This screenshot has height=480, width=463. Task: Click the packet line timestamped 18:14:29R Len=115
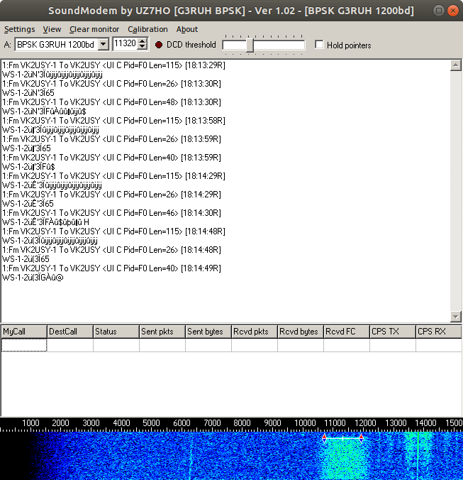pyautogui.click(x=113, y=176)
